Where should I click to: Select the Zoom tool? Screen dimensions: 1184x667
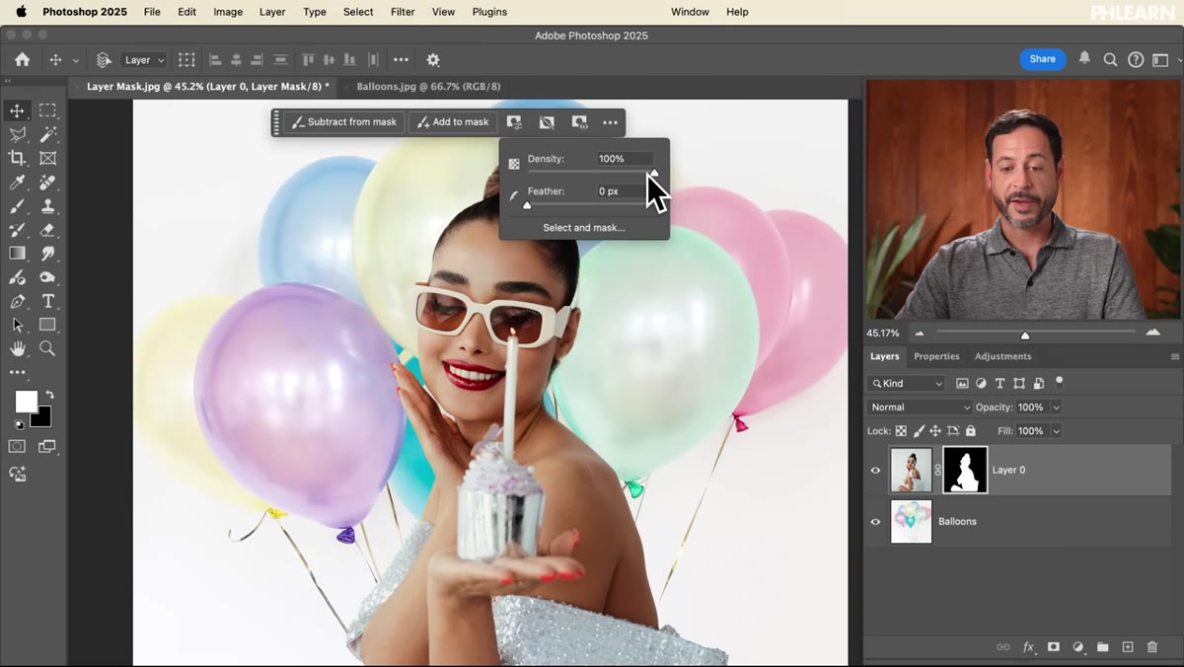tap(47, 348)
